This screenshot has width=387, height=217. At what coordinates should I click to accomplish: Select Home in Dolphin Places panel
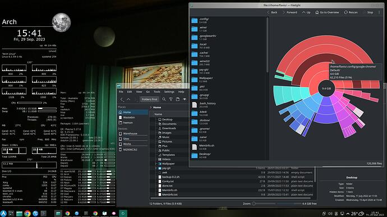pos(133,112)
